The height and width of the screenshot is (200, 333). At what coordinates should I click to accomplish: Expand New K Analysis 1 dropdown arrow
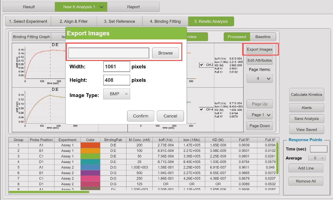point(102,7)
